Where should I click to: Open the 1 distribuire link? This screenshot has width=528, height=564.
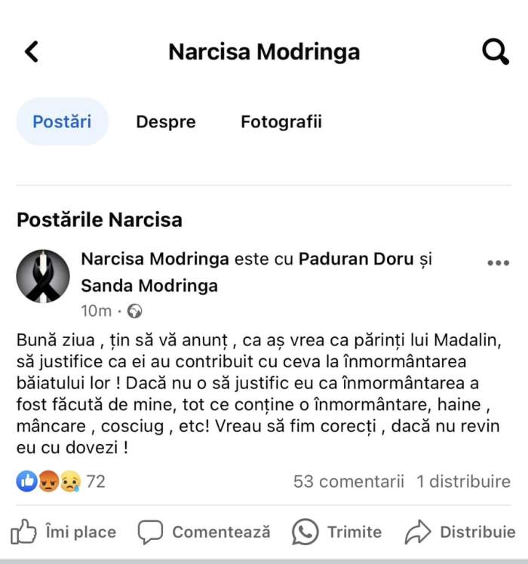(463, 481)
